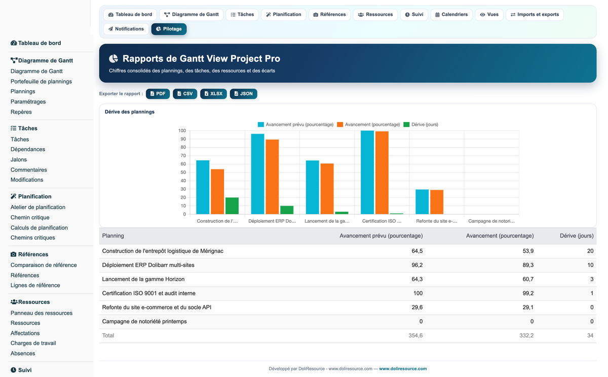Click the total value 354,6
608x377 pixels.
(415, 335)
